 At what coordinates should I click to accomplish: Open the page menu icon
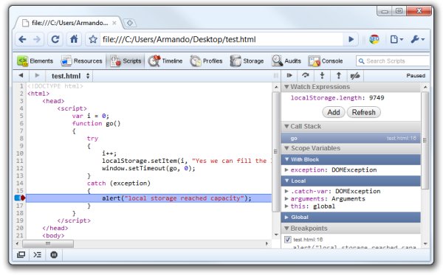(396, 39)
